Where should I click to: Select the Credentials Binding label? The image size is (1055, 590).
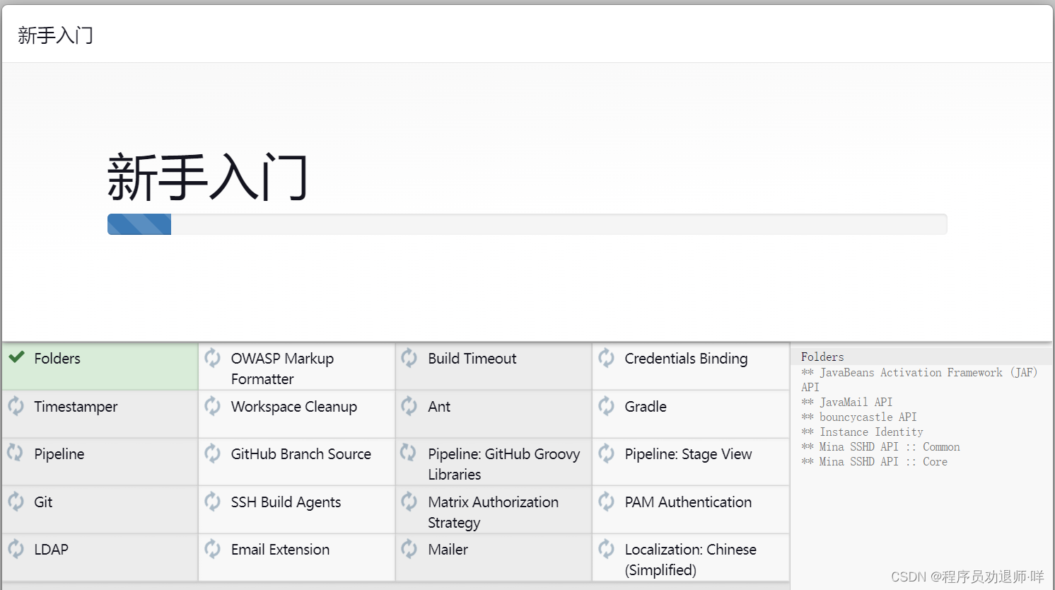pyautogui.click(x=686, y=359)
